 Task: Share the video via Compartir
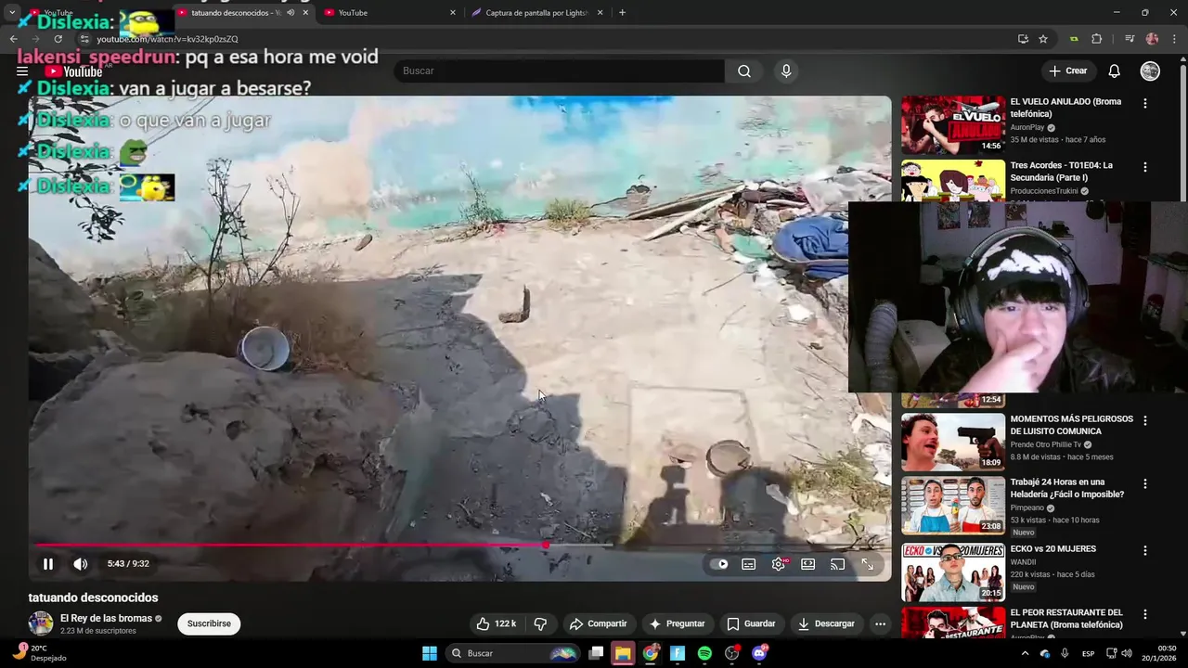pyautogui.click(x=598, y=623)
